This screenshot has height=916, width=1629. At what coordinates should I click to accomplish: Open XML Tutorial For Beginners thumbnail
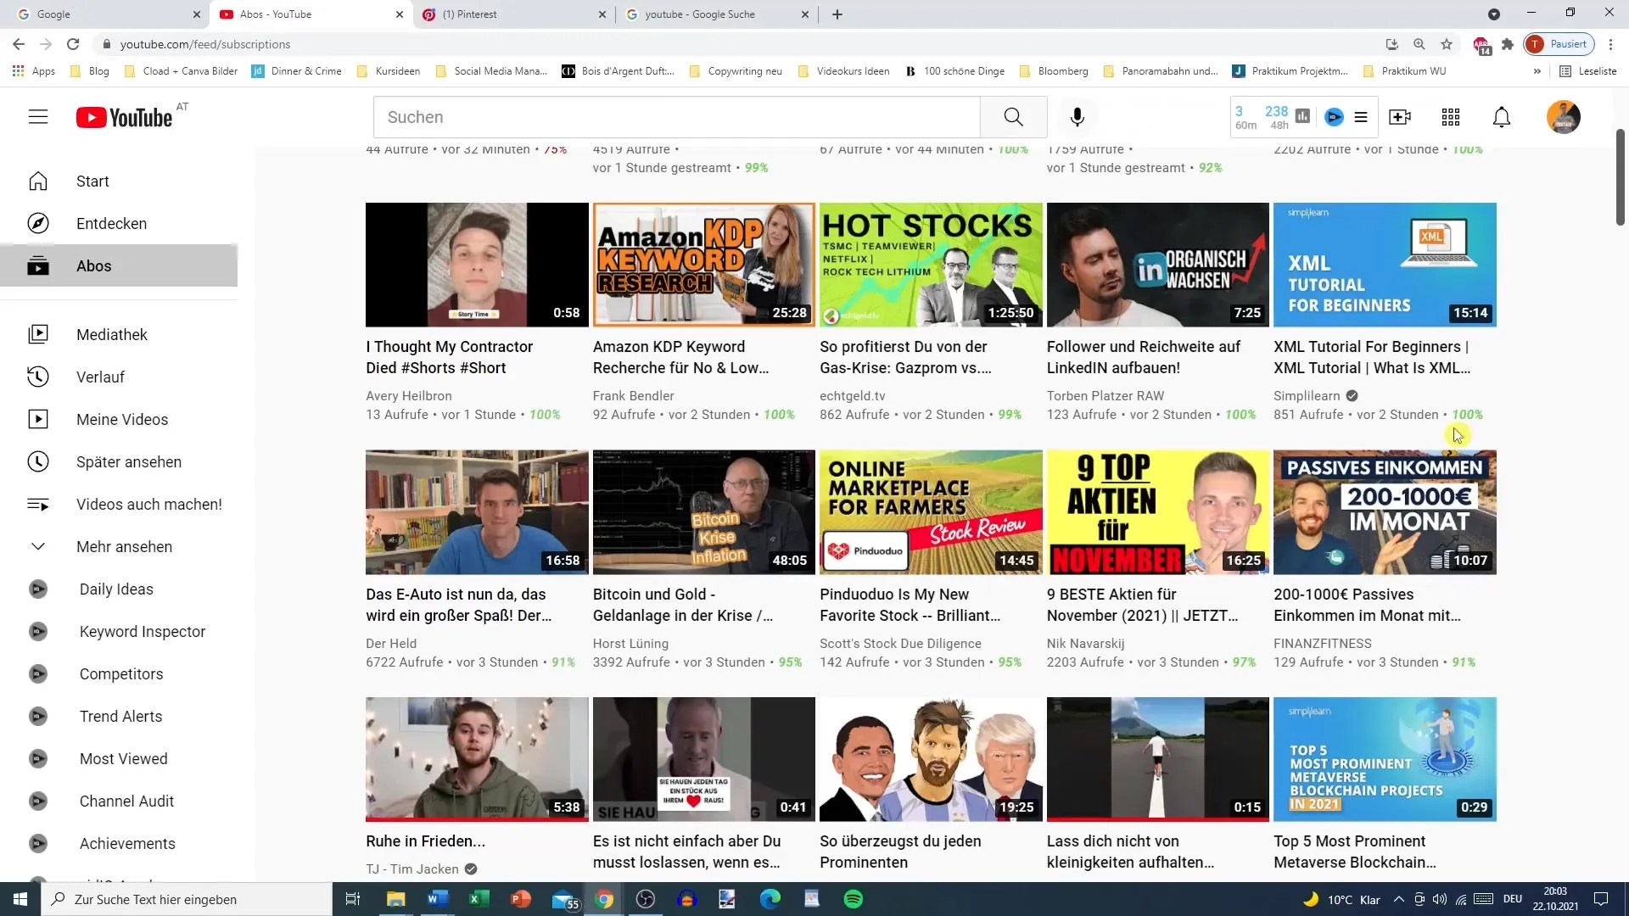1385,265
